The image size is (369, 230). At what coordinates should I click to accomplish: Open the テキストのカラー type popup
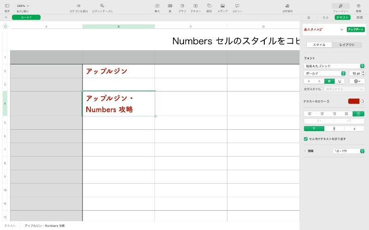click(316, 101)
